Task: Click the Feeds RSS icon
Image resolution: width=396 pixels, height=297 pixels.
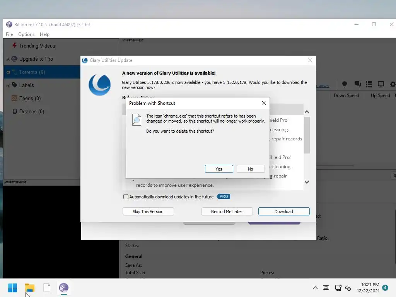Action: pos(14,98)
